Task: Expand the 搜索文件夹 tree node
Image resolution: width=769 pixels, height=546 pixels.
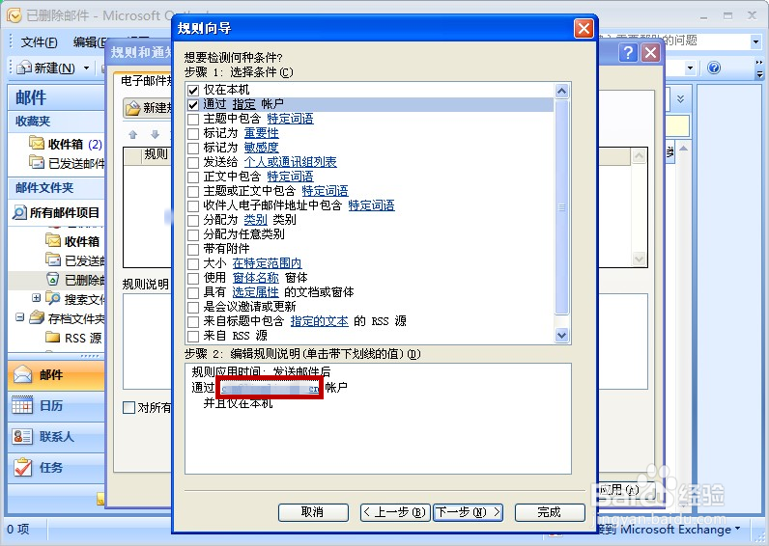Action: [36, 298]
